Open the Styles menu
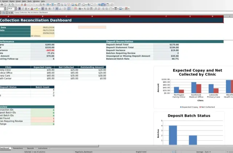 point(12,1)
